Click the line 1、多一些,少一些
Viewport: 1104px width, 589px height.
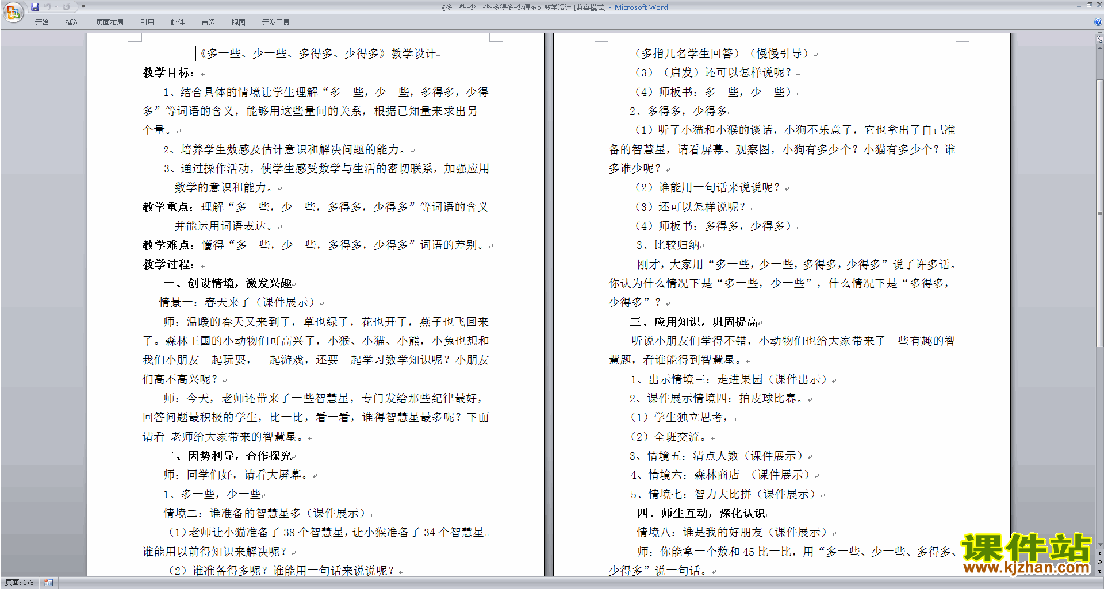coord(212,494)
